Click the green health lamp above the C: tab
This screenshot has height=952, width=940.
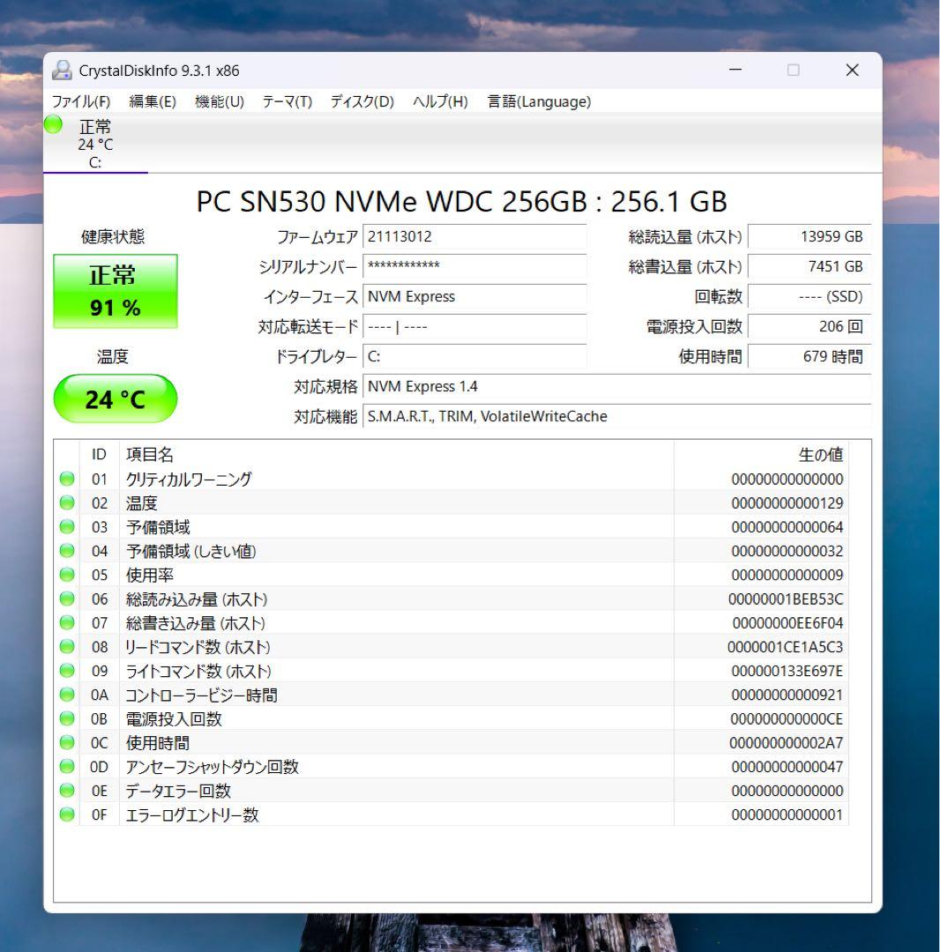coord(53,124)
